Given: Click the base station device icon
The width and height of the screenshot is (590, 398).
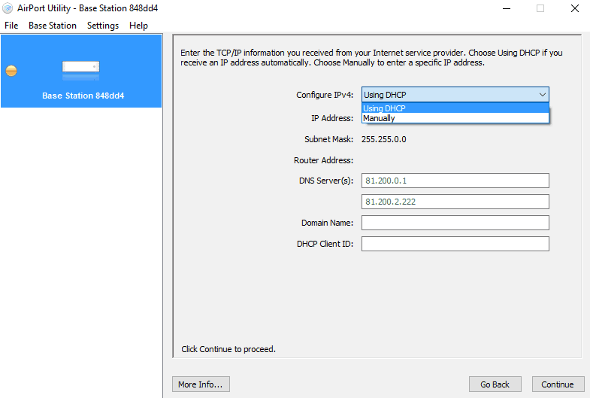Looking at the screenshot, I should 81,71.
